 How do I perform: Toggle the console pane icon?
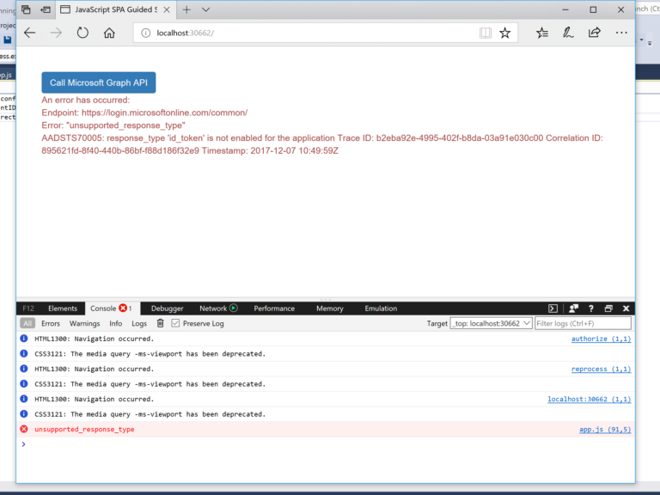(553, 309)
